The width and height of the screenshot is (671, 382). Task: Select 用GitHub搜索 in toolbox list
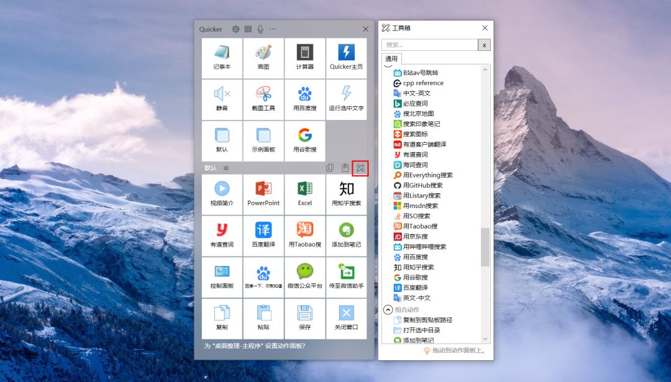click(x=418, y=185)
